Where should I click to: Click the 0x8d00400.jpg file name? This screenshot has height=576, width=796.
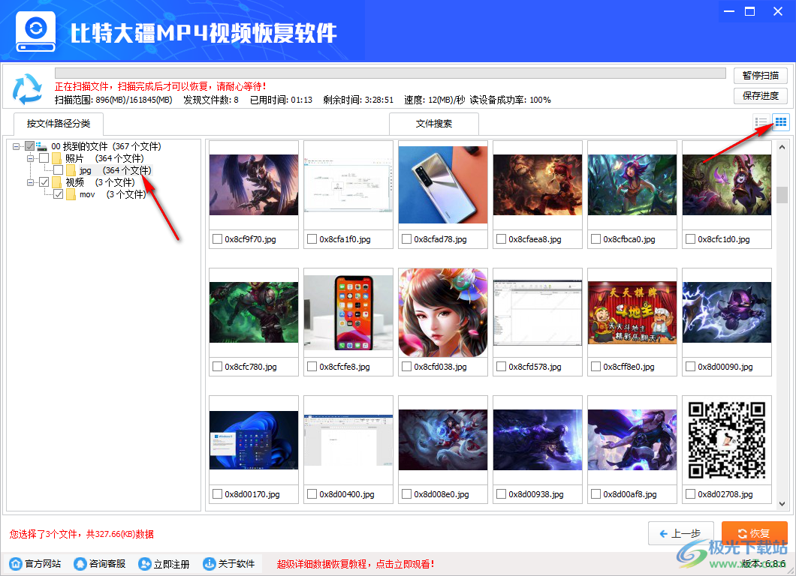point(347,494)
